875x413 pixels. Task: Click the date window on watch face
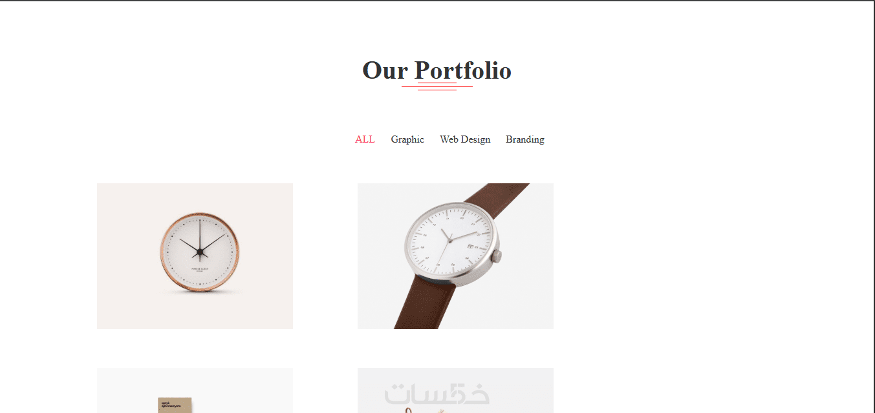click(x=471, y=247)
